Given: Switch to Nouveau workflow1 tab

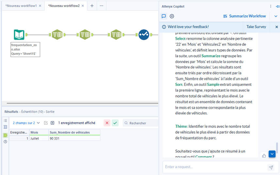Looking at the screenshot, I should pyautogui.click(x=21, y=6).
